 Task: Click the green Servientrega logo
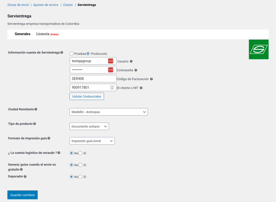pos(258,49)
